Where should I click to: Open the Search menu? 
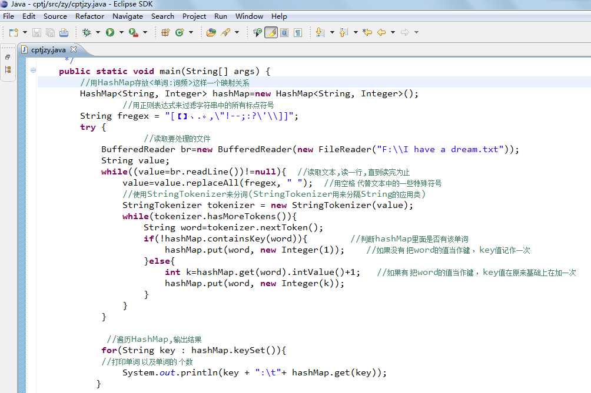pyautogui.click(x=162, y=16)
